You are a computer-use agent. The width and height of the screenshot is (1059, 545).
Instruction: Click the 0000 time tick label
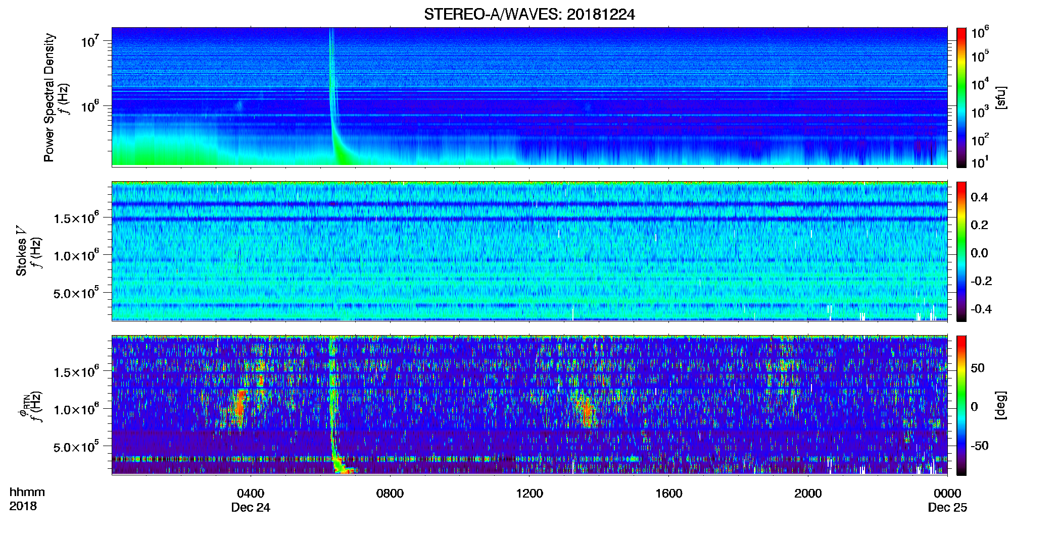[947, 493]
